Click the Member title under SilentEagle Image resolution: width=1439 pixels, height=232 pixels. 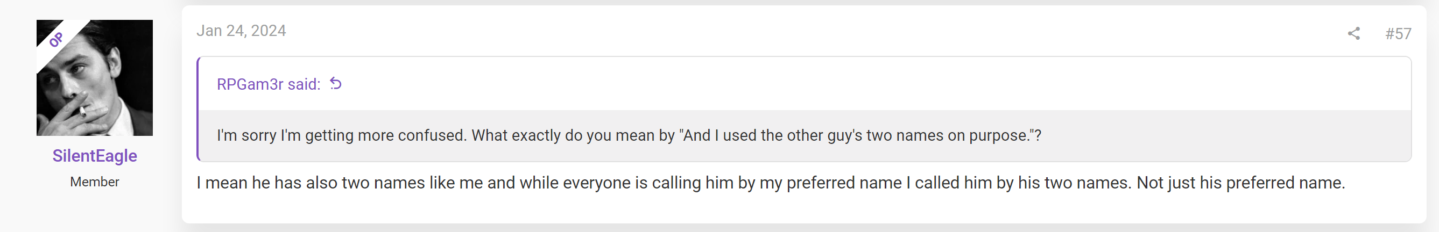click(94, 182)
